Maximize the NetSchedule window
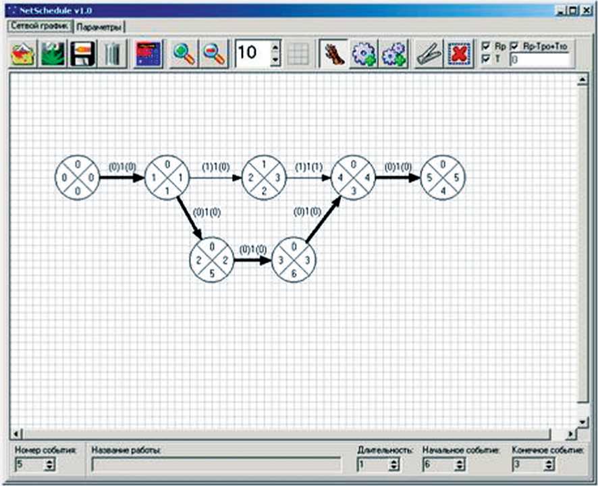The height and width of the screenshot is (486, 598). (x=573, y=11)
